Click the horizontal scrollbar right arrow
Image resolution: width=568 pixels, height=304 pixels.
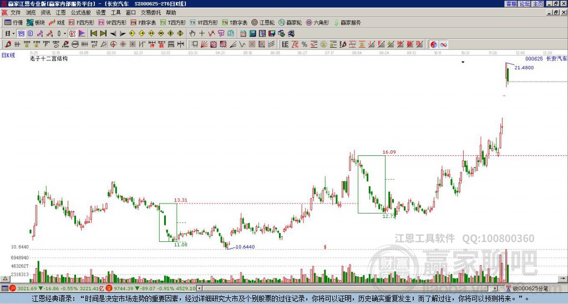494,288
